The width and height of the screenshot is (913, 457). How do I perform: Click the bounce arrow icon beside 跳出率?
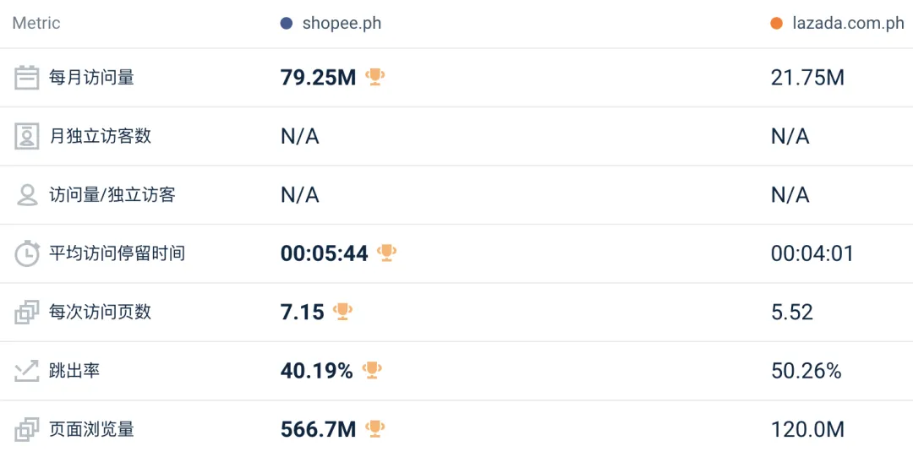[x=27, y=371]
